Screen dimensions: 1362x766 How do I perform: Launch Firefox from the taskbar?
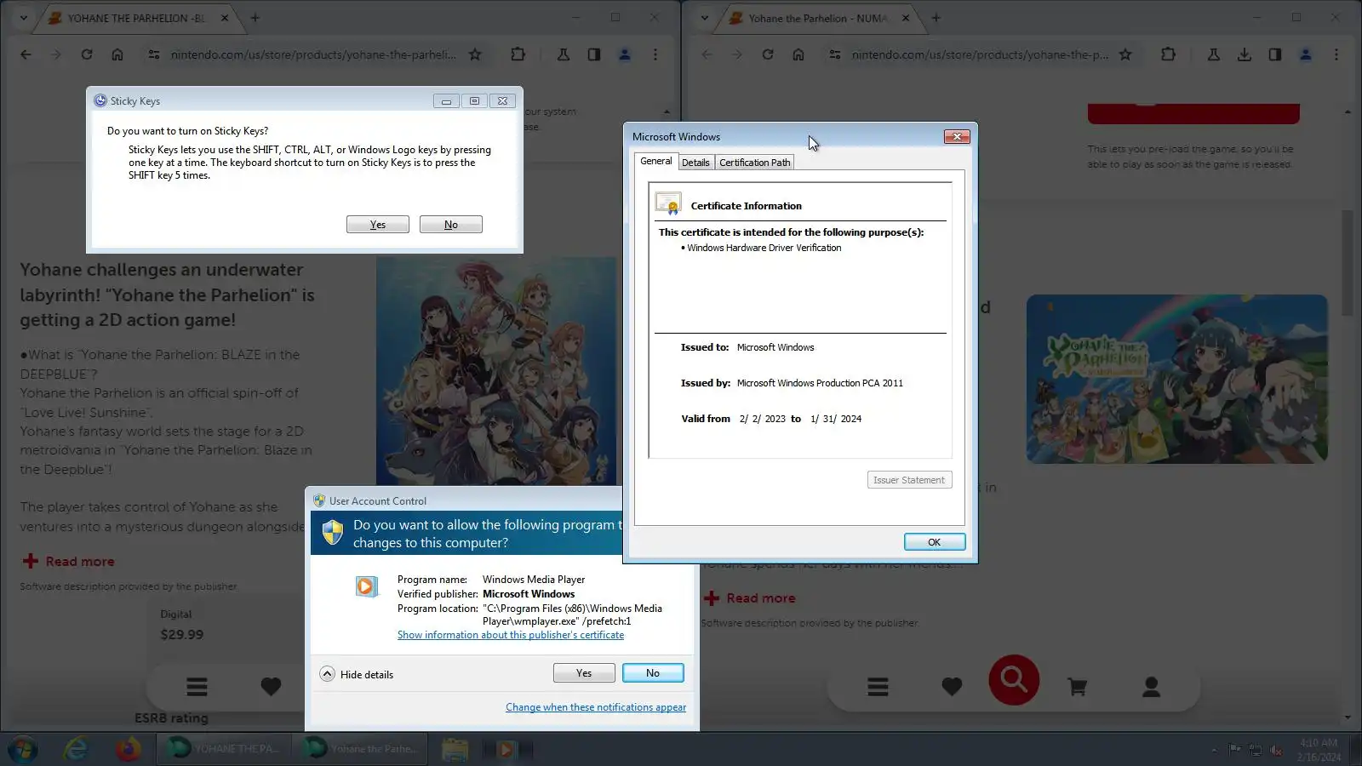coord(129,749)
